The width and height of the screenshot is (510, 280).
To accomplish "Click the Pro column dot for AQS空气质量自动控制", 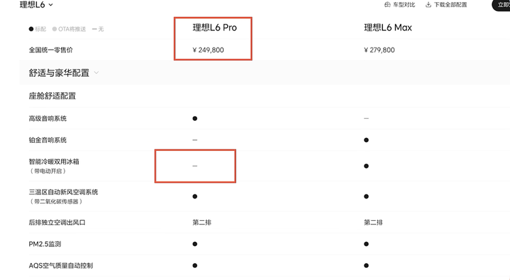I will point(195,266).
